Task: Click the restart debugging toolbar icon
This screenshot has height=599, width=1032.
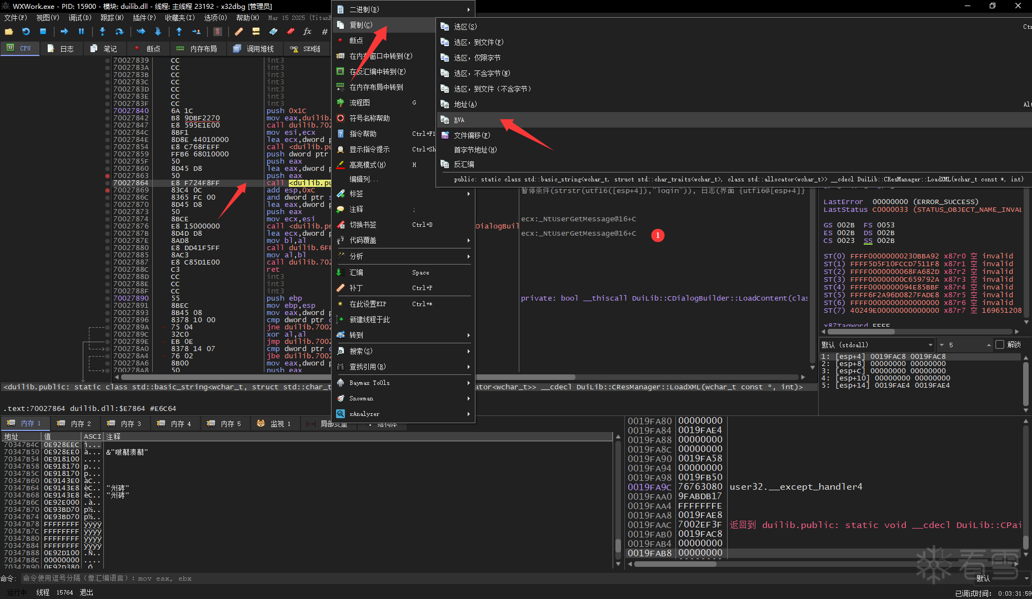Action: pos(26,32)
